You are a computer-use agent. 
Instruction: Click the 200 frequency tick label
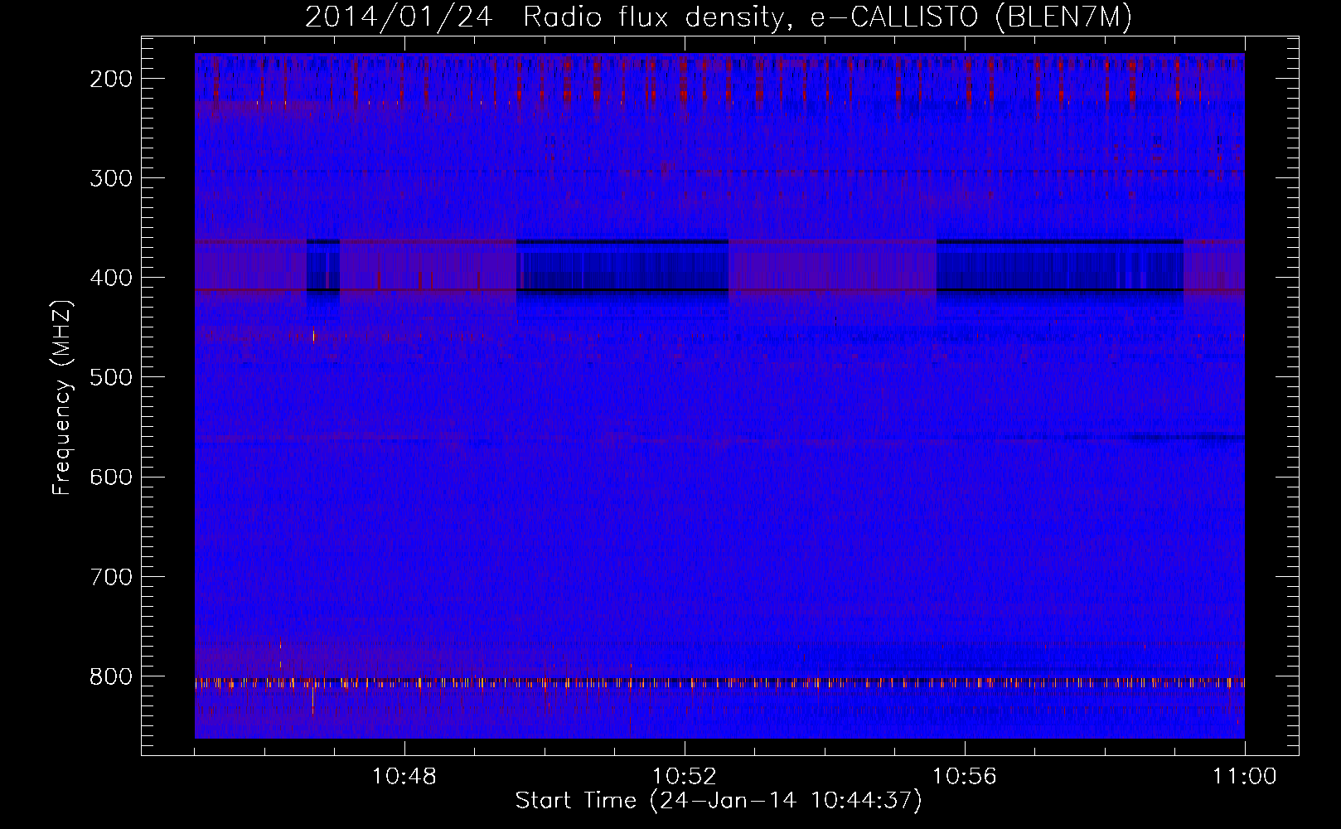coord(111,79)
